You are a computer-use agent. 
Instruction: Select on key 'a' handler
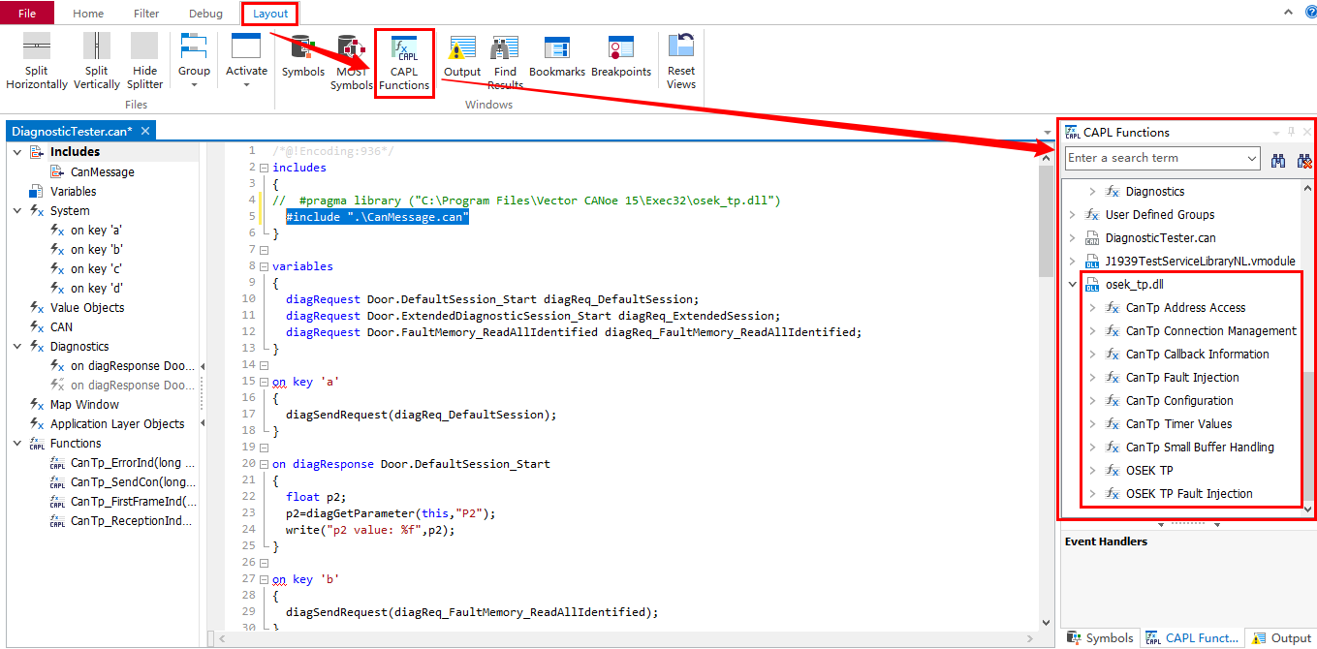coord(96,230)
